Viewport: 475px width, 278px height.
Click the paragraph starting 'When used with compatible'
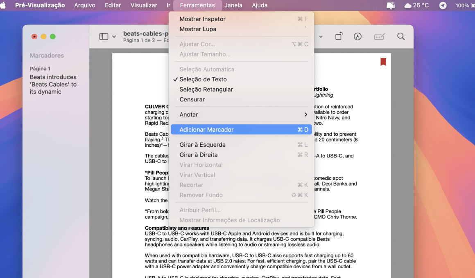tap(250, 261)
